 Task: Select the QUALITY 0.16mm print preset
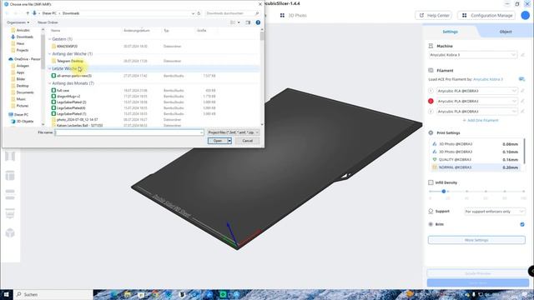pyautogui.click(x=476, y=159)
